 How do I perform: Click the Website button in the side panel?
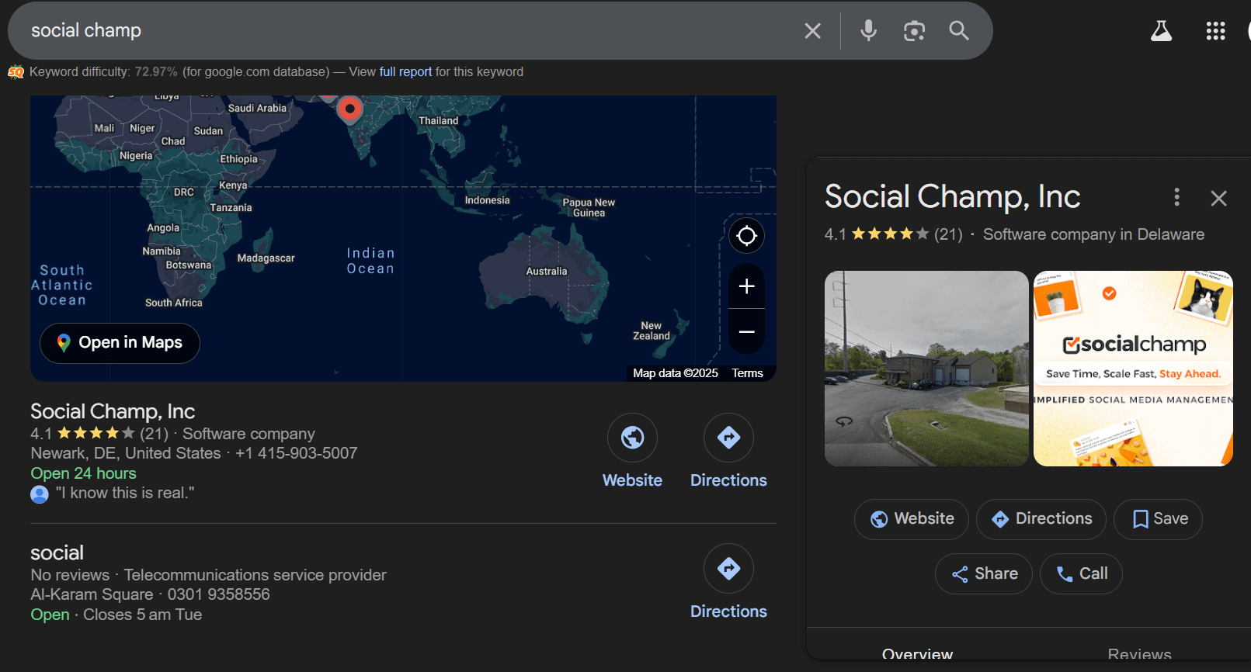[x=912, y=519]
